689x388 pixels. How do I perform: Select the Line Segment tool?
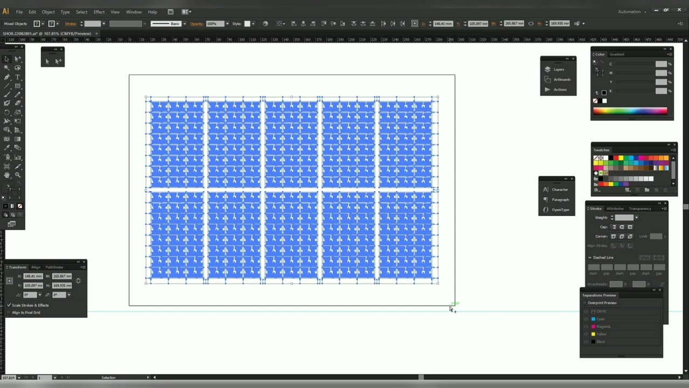point(6,86)
